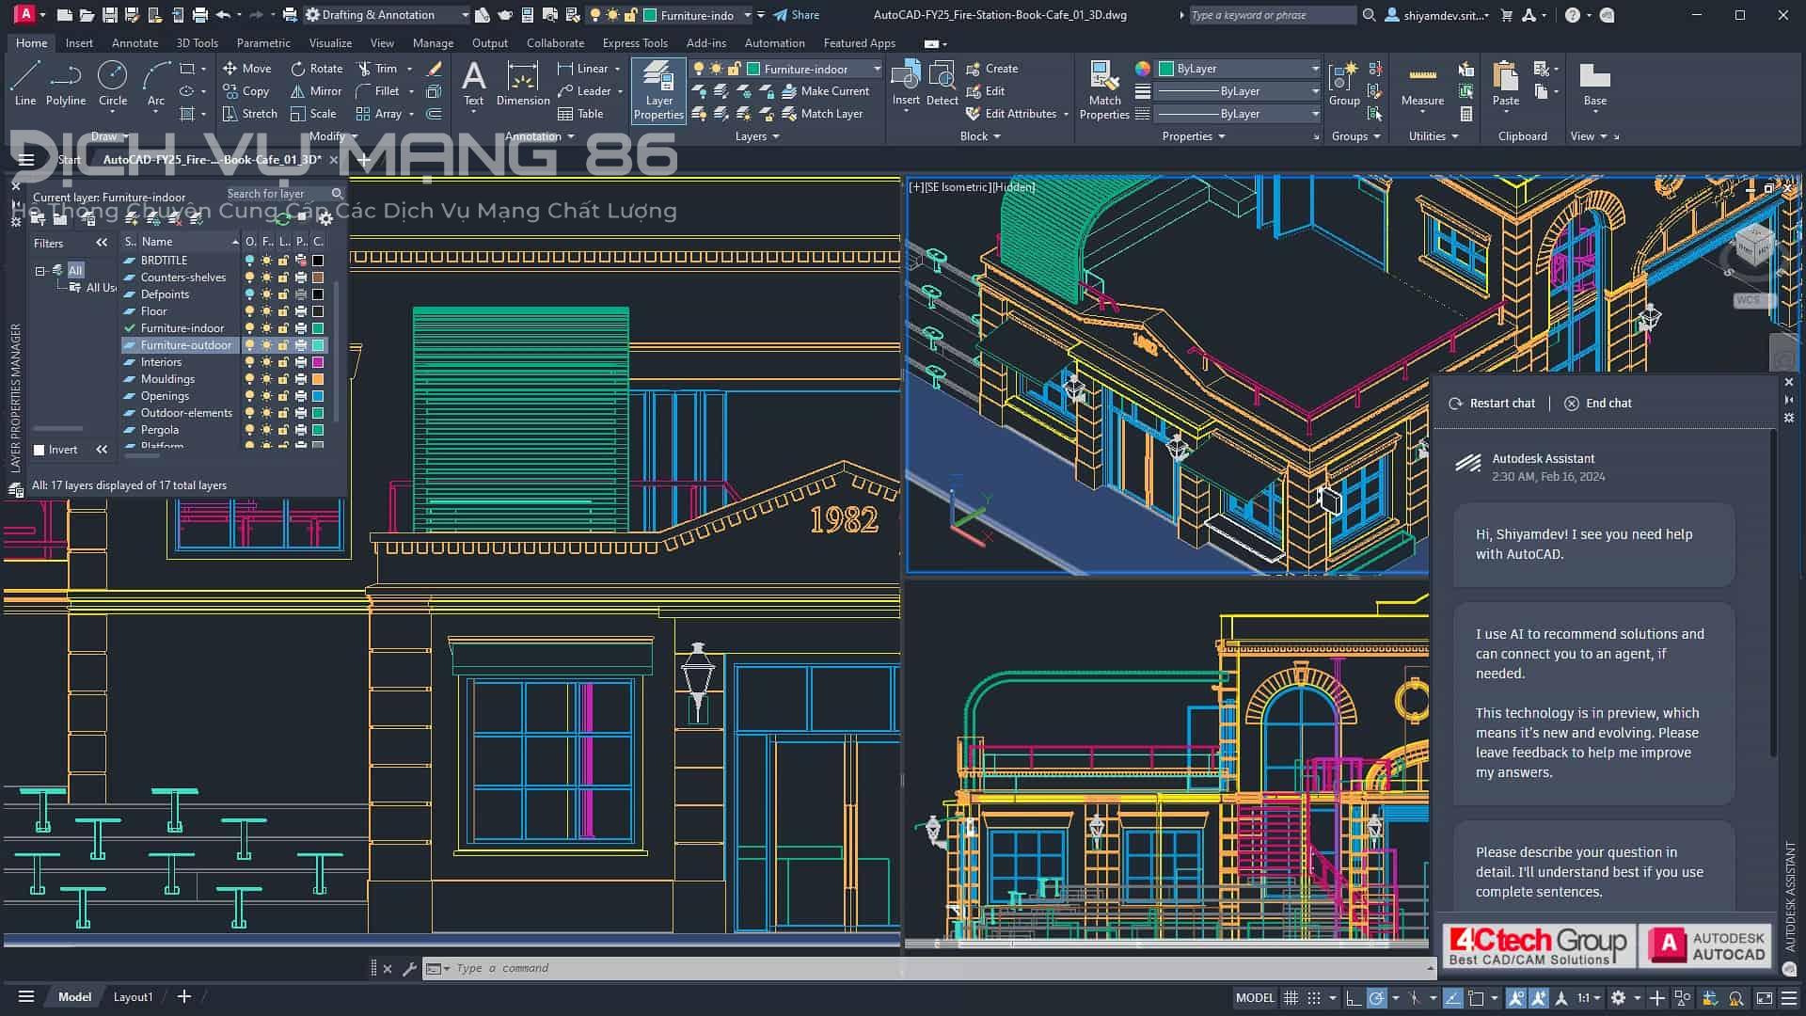Click the Rotate tool
1806x1016 pixels.
click(x=316, y=69)
